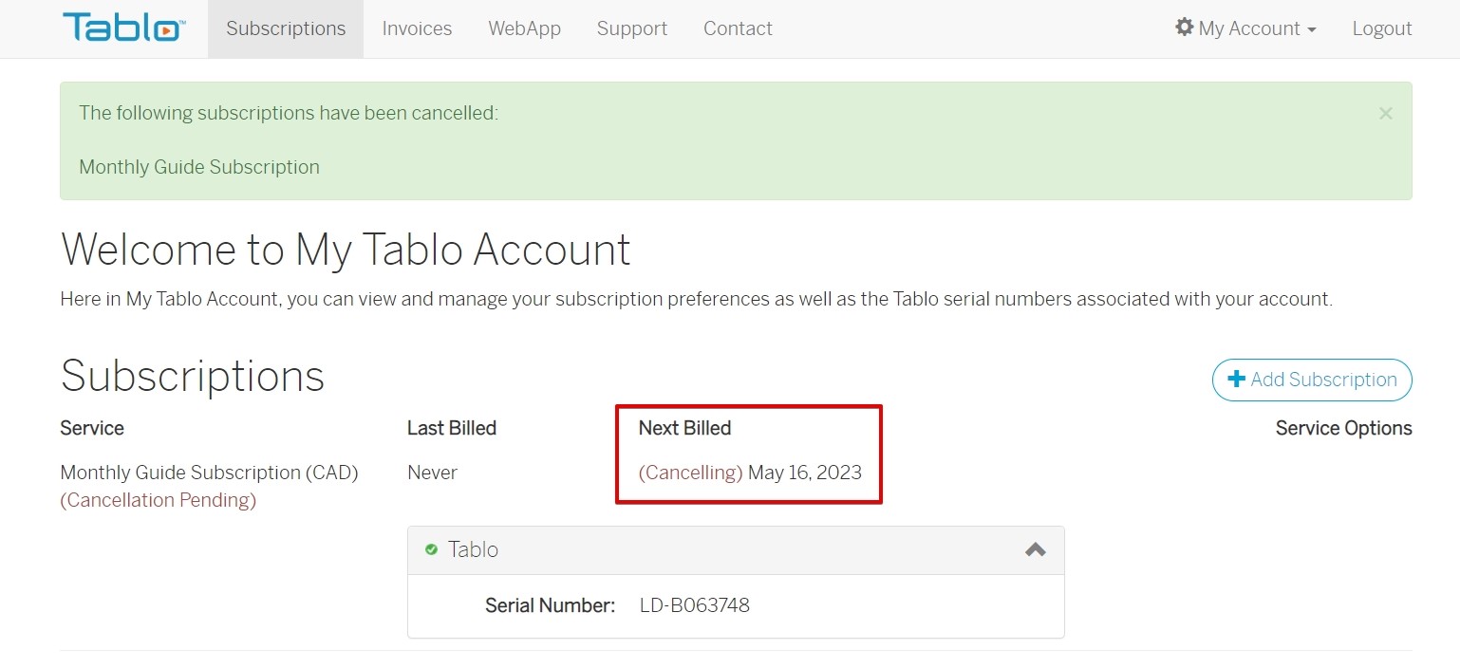Collapse the Tablo device panel chevron
Screen dimensions: 1460x668
click(x=1035, y=549)
